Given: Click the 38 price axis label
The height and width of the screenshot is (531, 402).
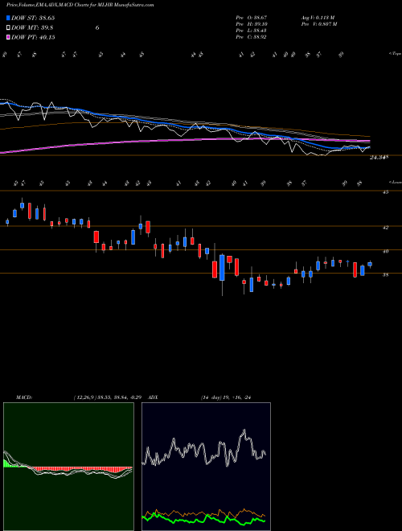Looking at the screenshot, I should pos(385,275).
